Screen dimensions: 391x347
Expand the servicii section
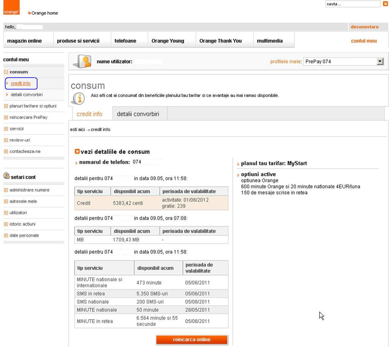pyautogui.click(x=6, y=129)
